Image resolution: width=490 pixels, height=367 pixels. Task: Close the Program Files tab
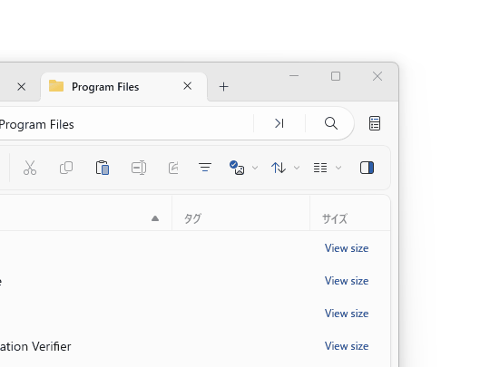(x=188, y=86)
